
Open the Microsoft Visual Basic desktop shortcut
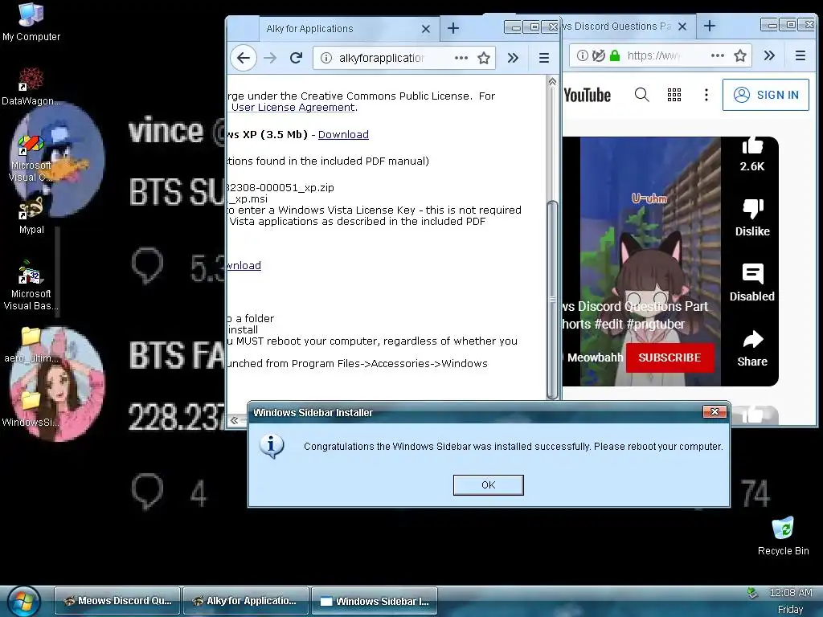coord(31,286)
